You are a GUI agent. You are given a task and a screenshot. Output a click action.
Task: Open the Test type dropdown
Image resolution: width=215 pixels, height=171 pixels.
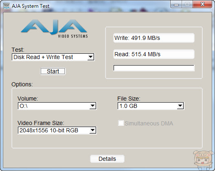pos(53,57)
